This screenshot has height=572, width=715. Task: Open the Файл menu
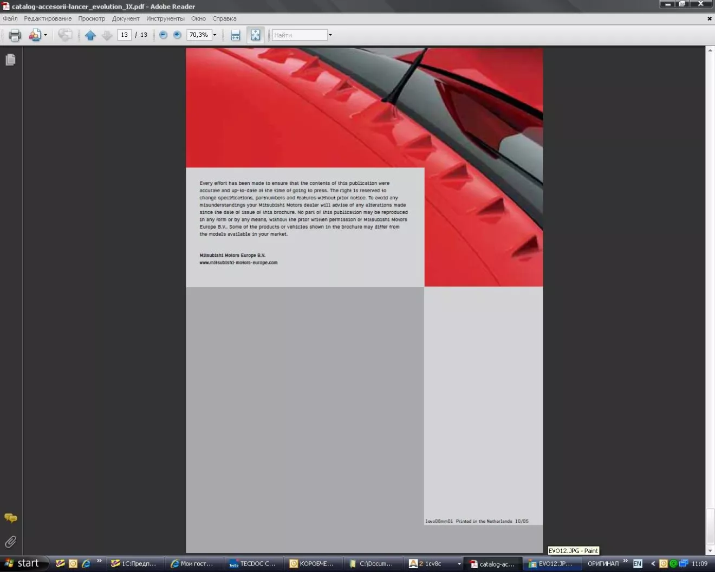point(10,18)
